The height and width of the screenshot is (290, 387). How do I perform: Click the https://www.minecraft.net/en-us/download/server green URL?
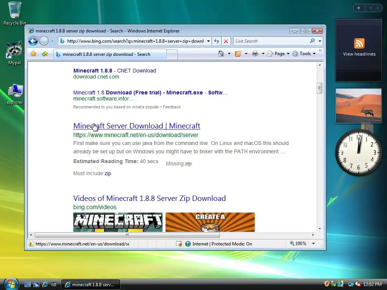[x=136, y=135]
